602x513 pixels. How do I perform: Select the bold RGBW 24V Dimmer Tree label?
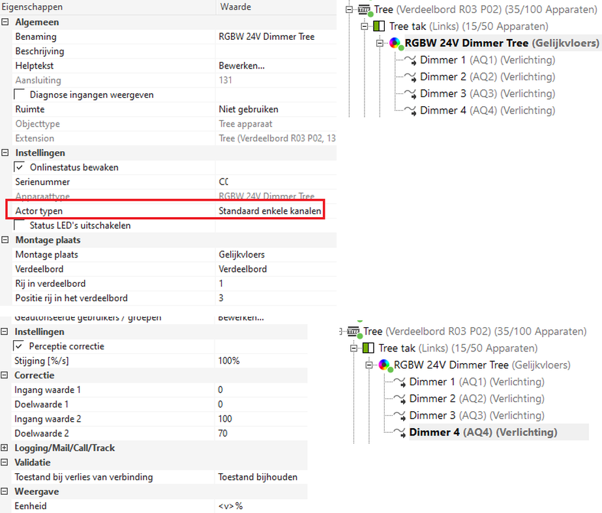pyautogui.click(x=502, y=43)
